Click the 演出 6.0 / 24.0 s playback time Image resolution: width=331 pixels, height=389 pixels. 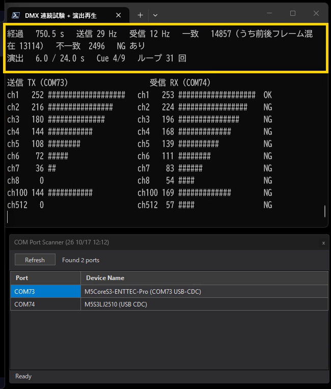46,59
